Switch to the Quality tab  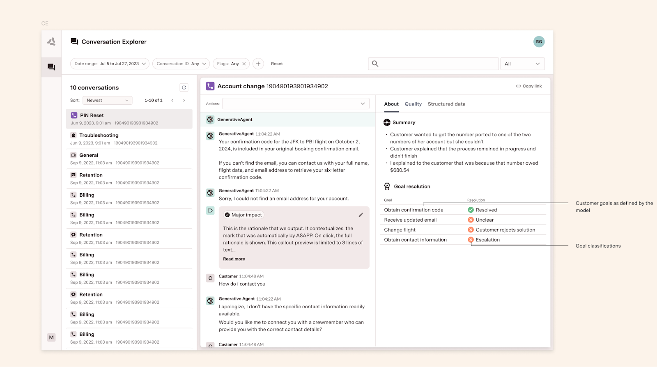point(413,104)
